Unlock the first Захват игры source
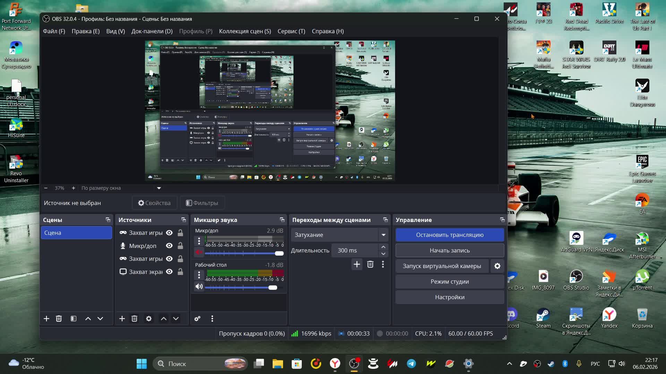Image resolution: width=666 pixels, height=374 pixels. point(180,233)
